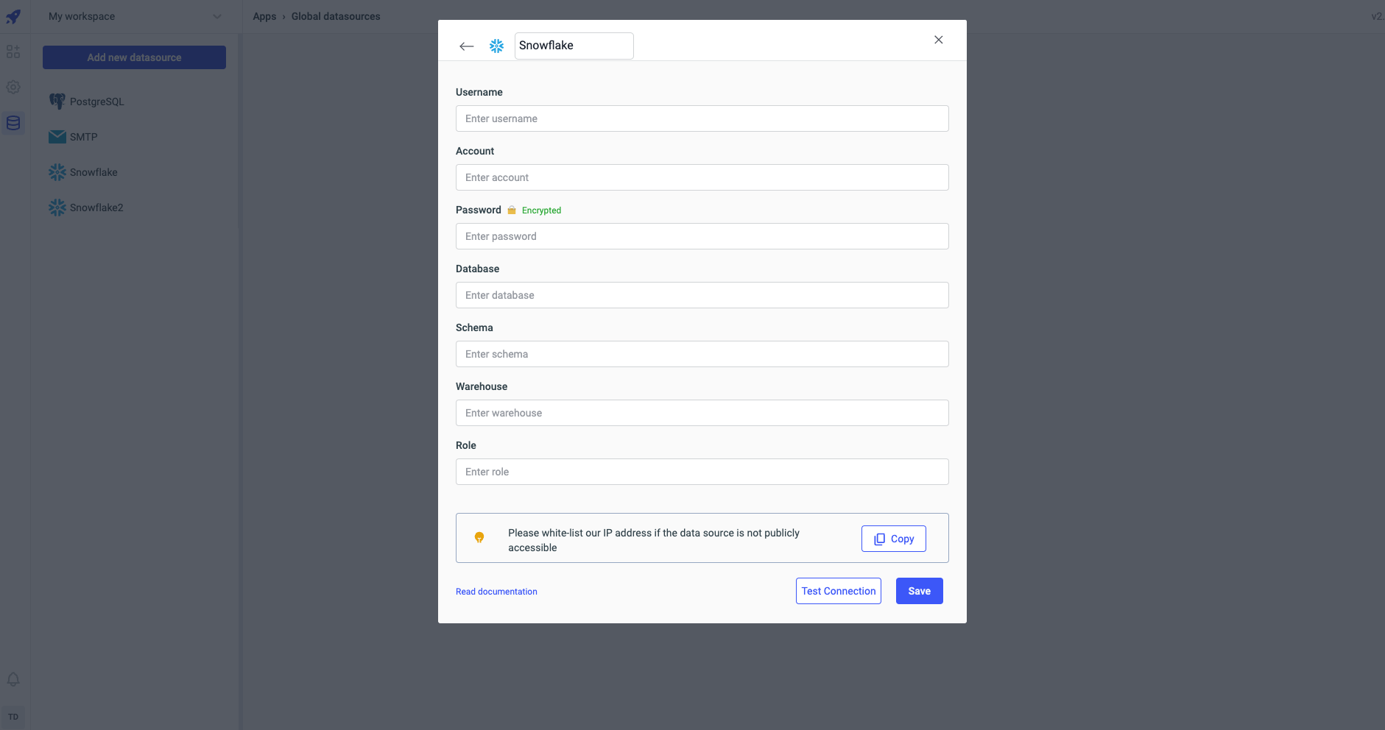Copy the IP address to whitelist

(893, 539)
